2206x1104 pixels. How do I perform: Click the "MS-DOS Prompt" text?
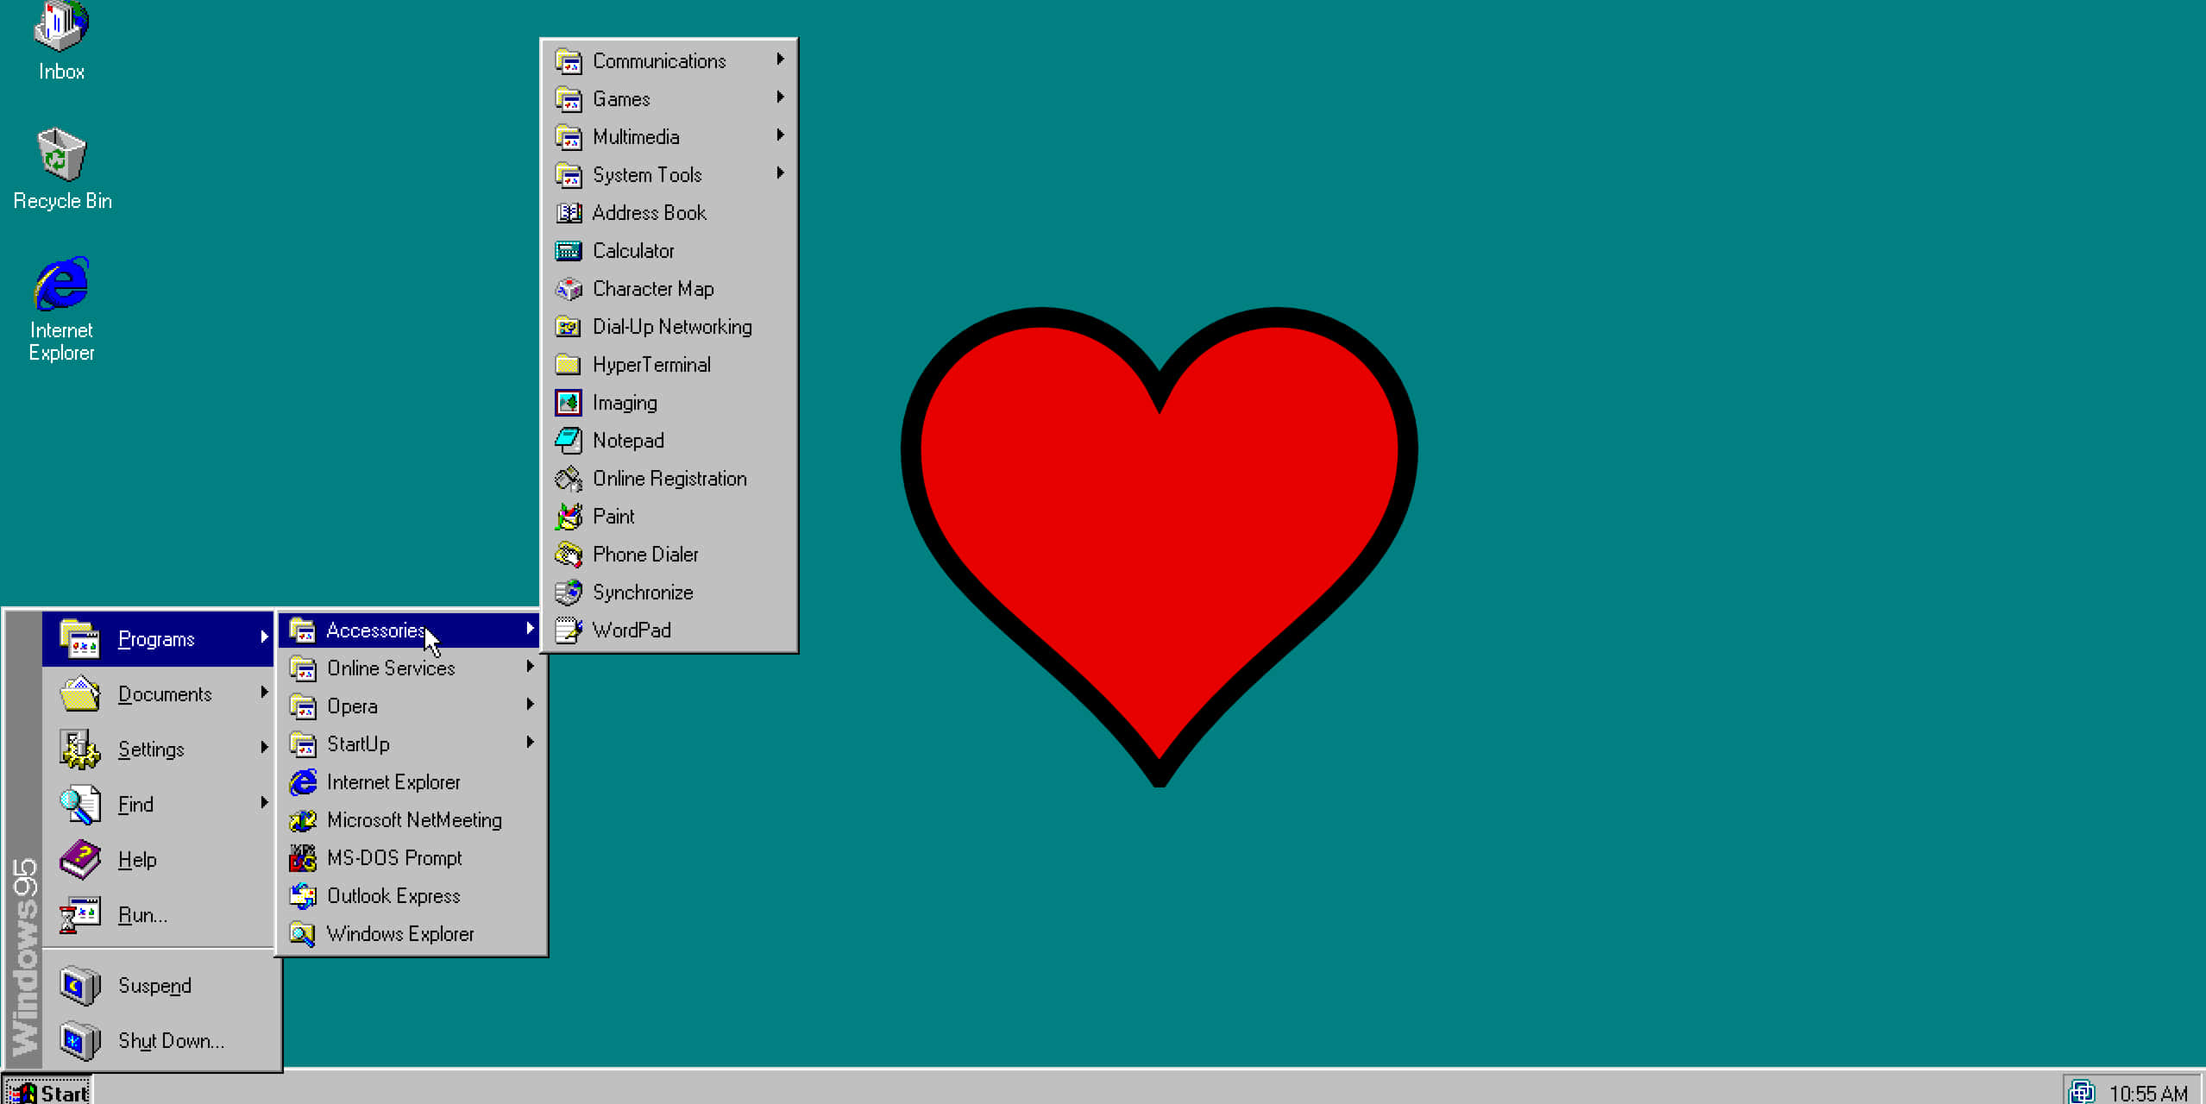(394, 858)
